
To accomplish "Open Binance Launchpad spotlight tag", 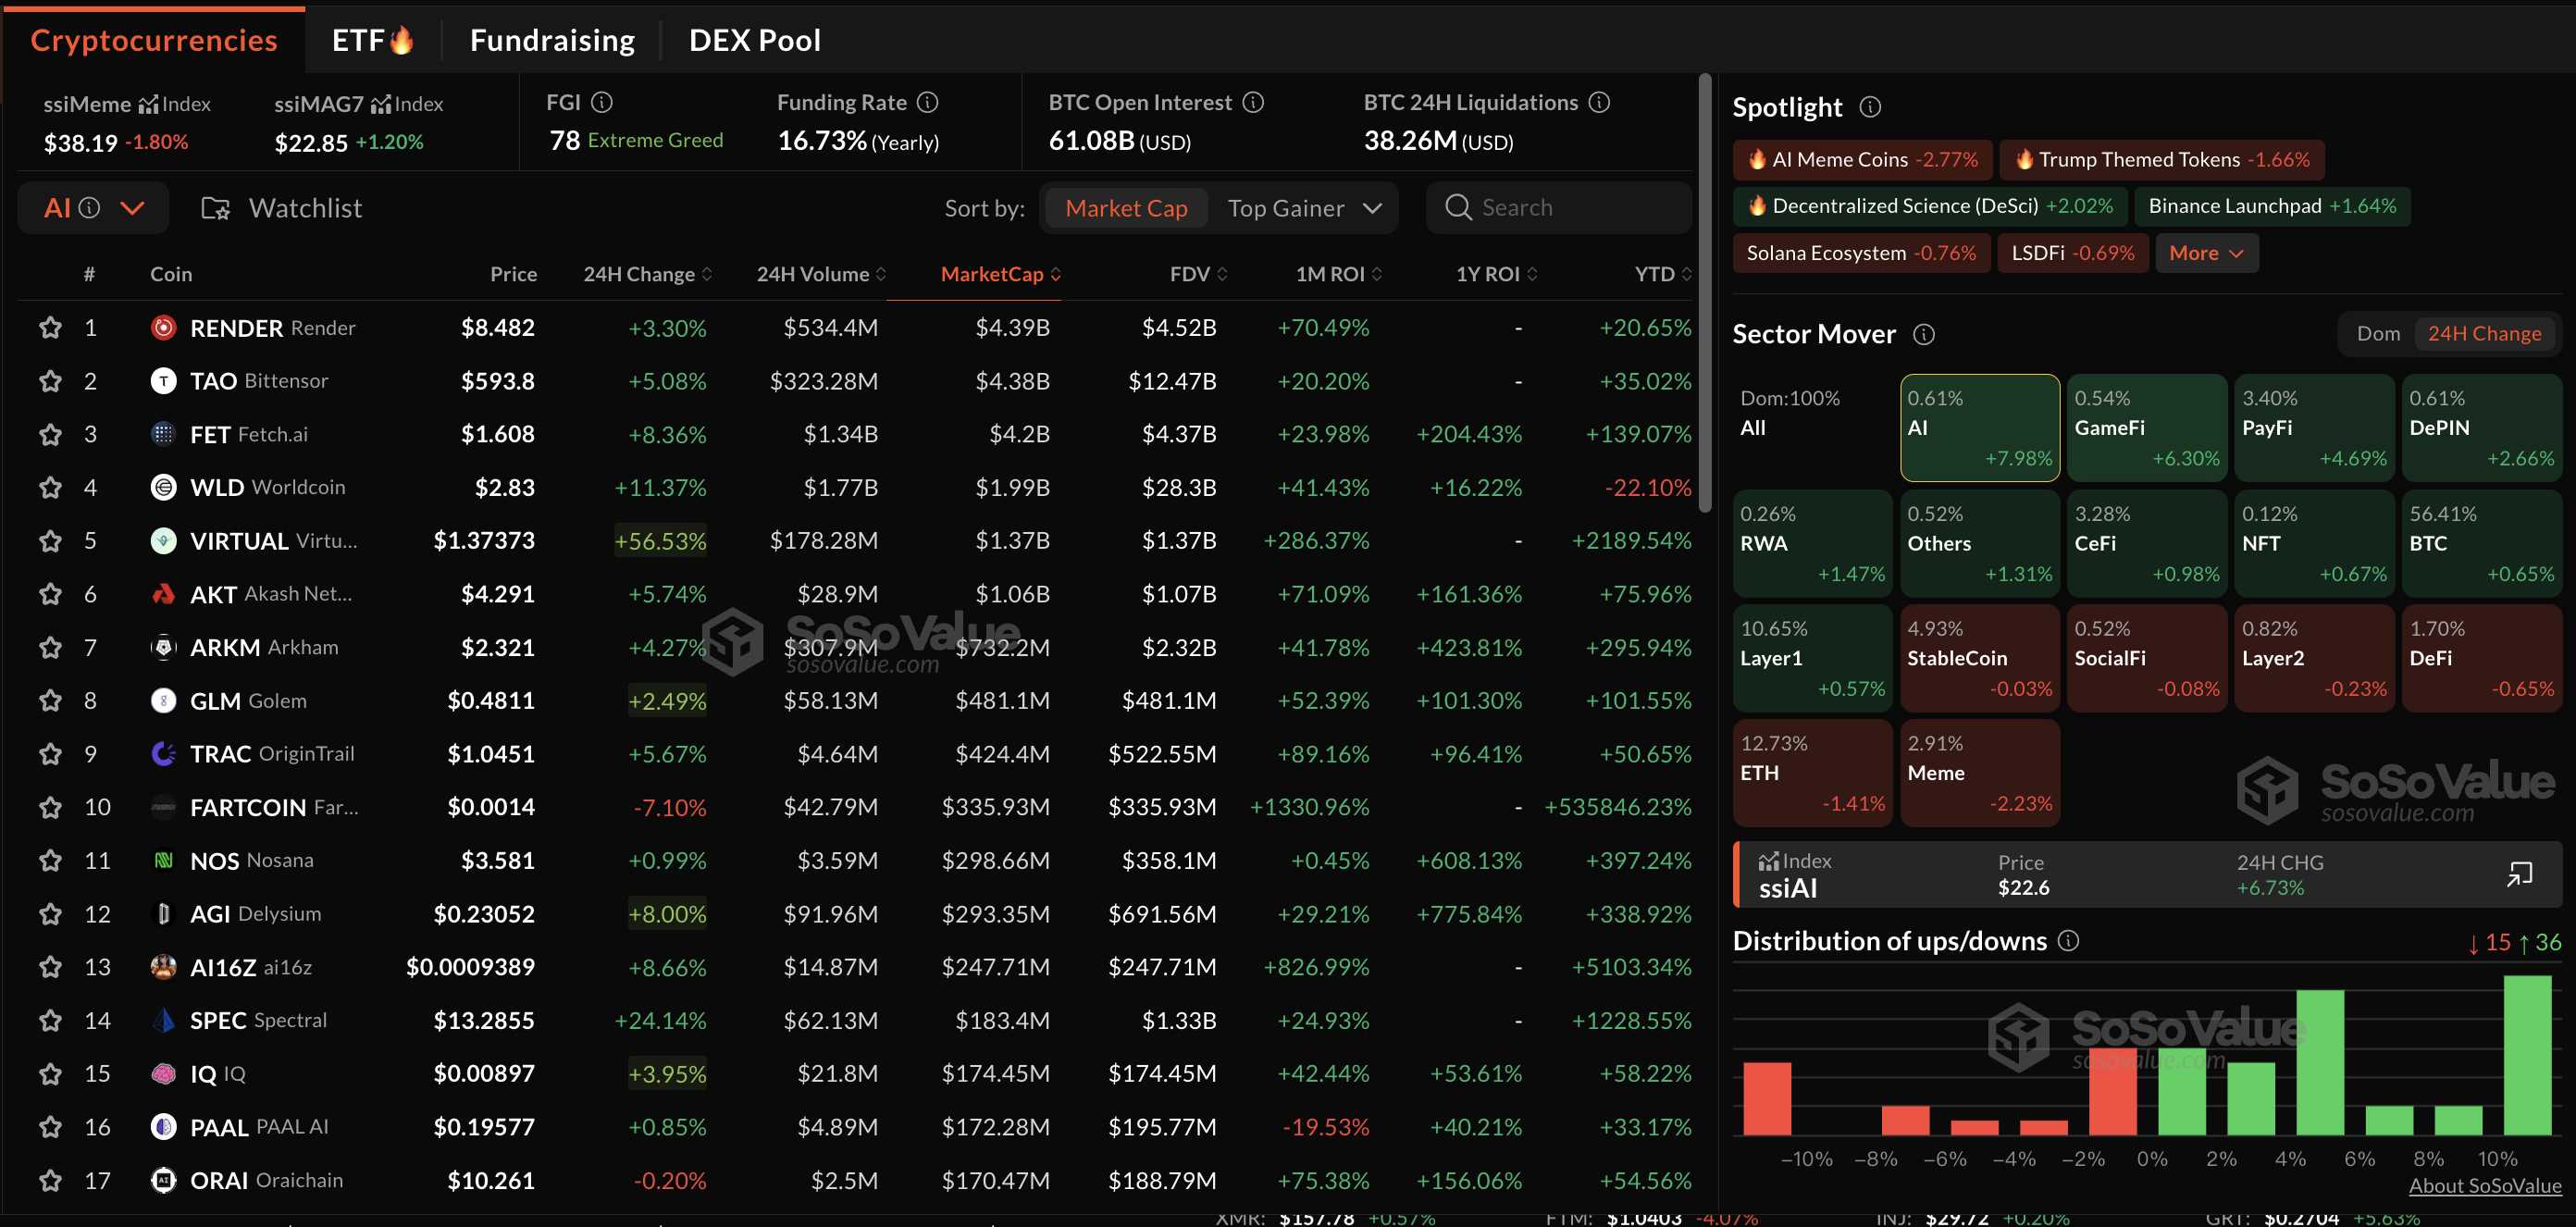I will 2272,206.
